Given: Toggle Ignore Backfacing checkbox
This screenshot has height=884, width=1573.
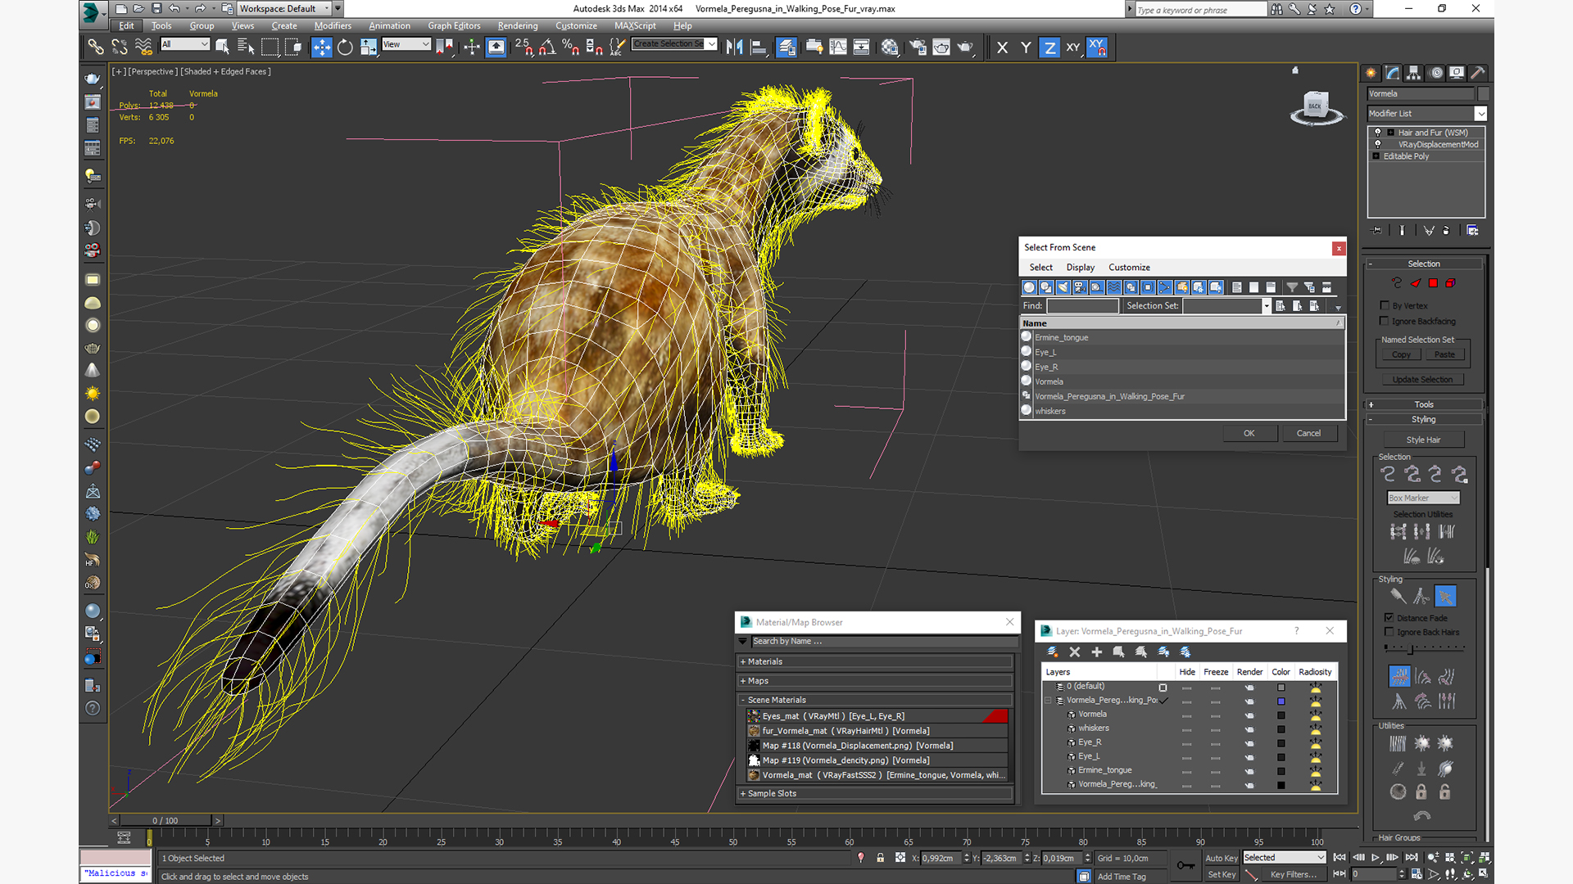Looking at the screenshot, I should (x=1385, y=321).
